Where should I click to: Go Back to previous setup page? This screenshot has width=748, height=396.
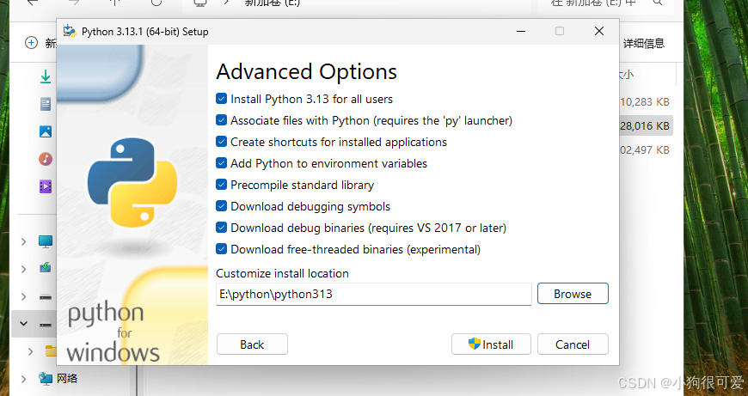252,344
